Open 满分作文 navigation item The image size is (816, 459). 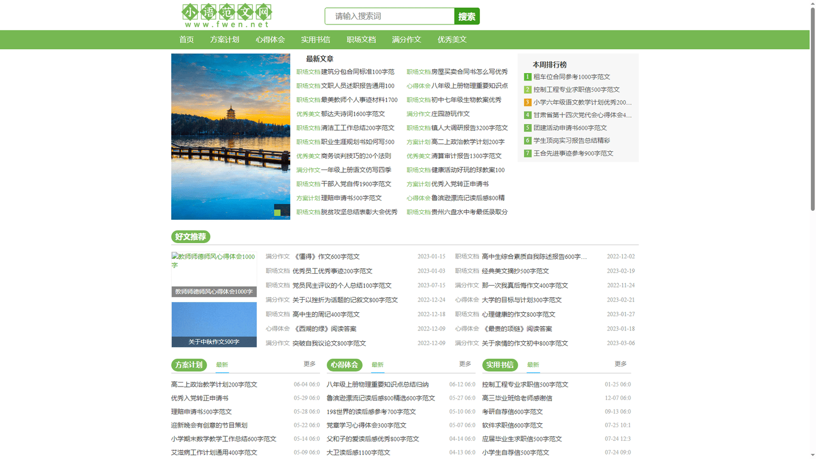pyautogui.click(x=406, y=40)
